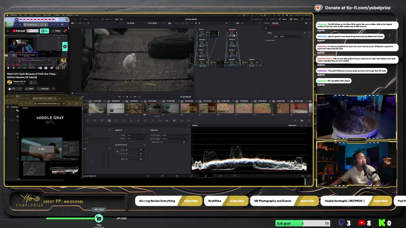Toggle YouTube autoplay switch
406x228 pixels.
coord(40,68)
